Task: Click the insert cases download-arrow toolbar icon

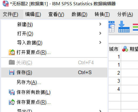Action: [124, 27]
